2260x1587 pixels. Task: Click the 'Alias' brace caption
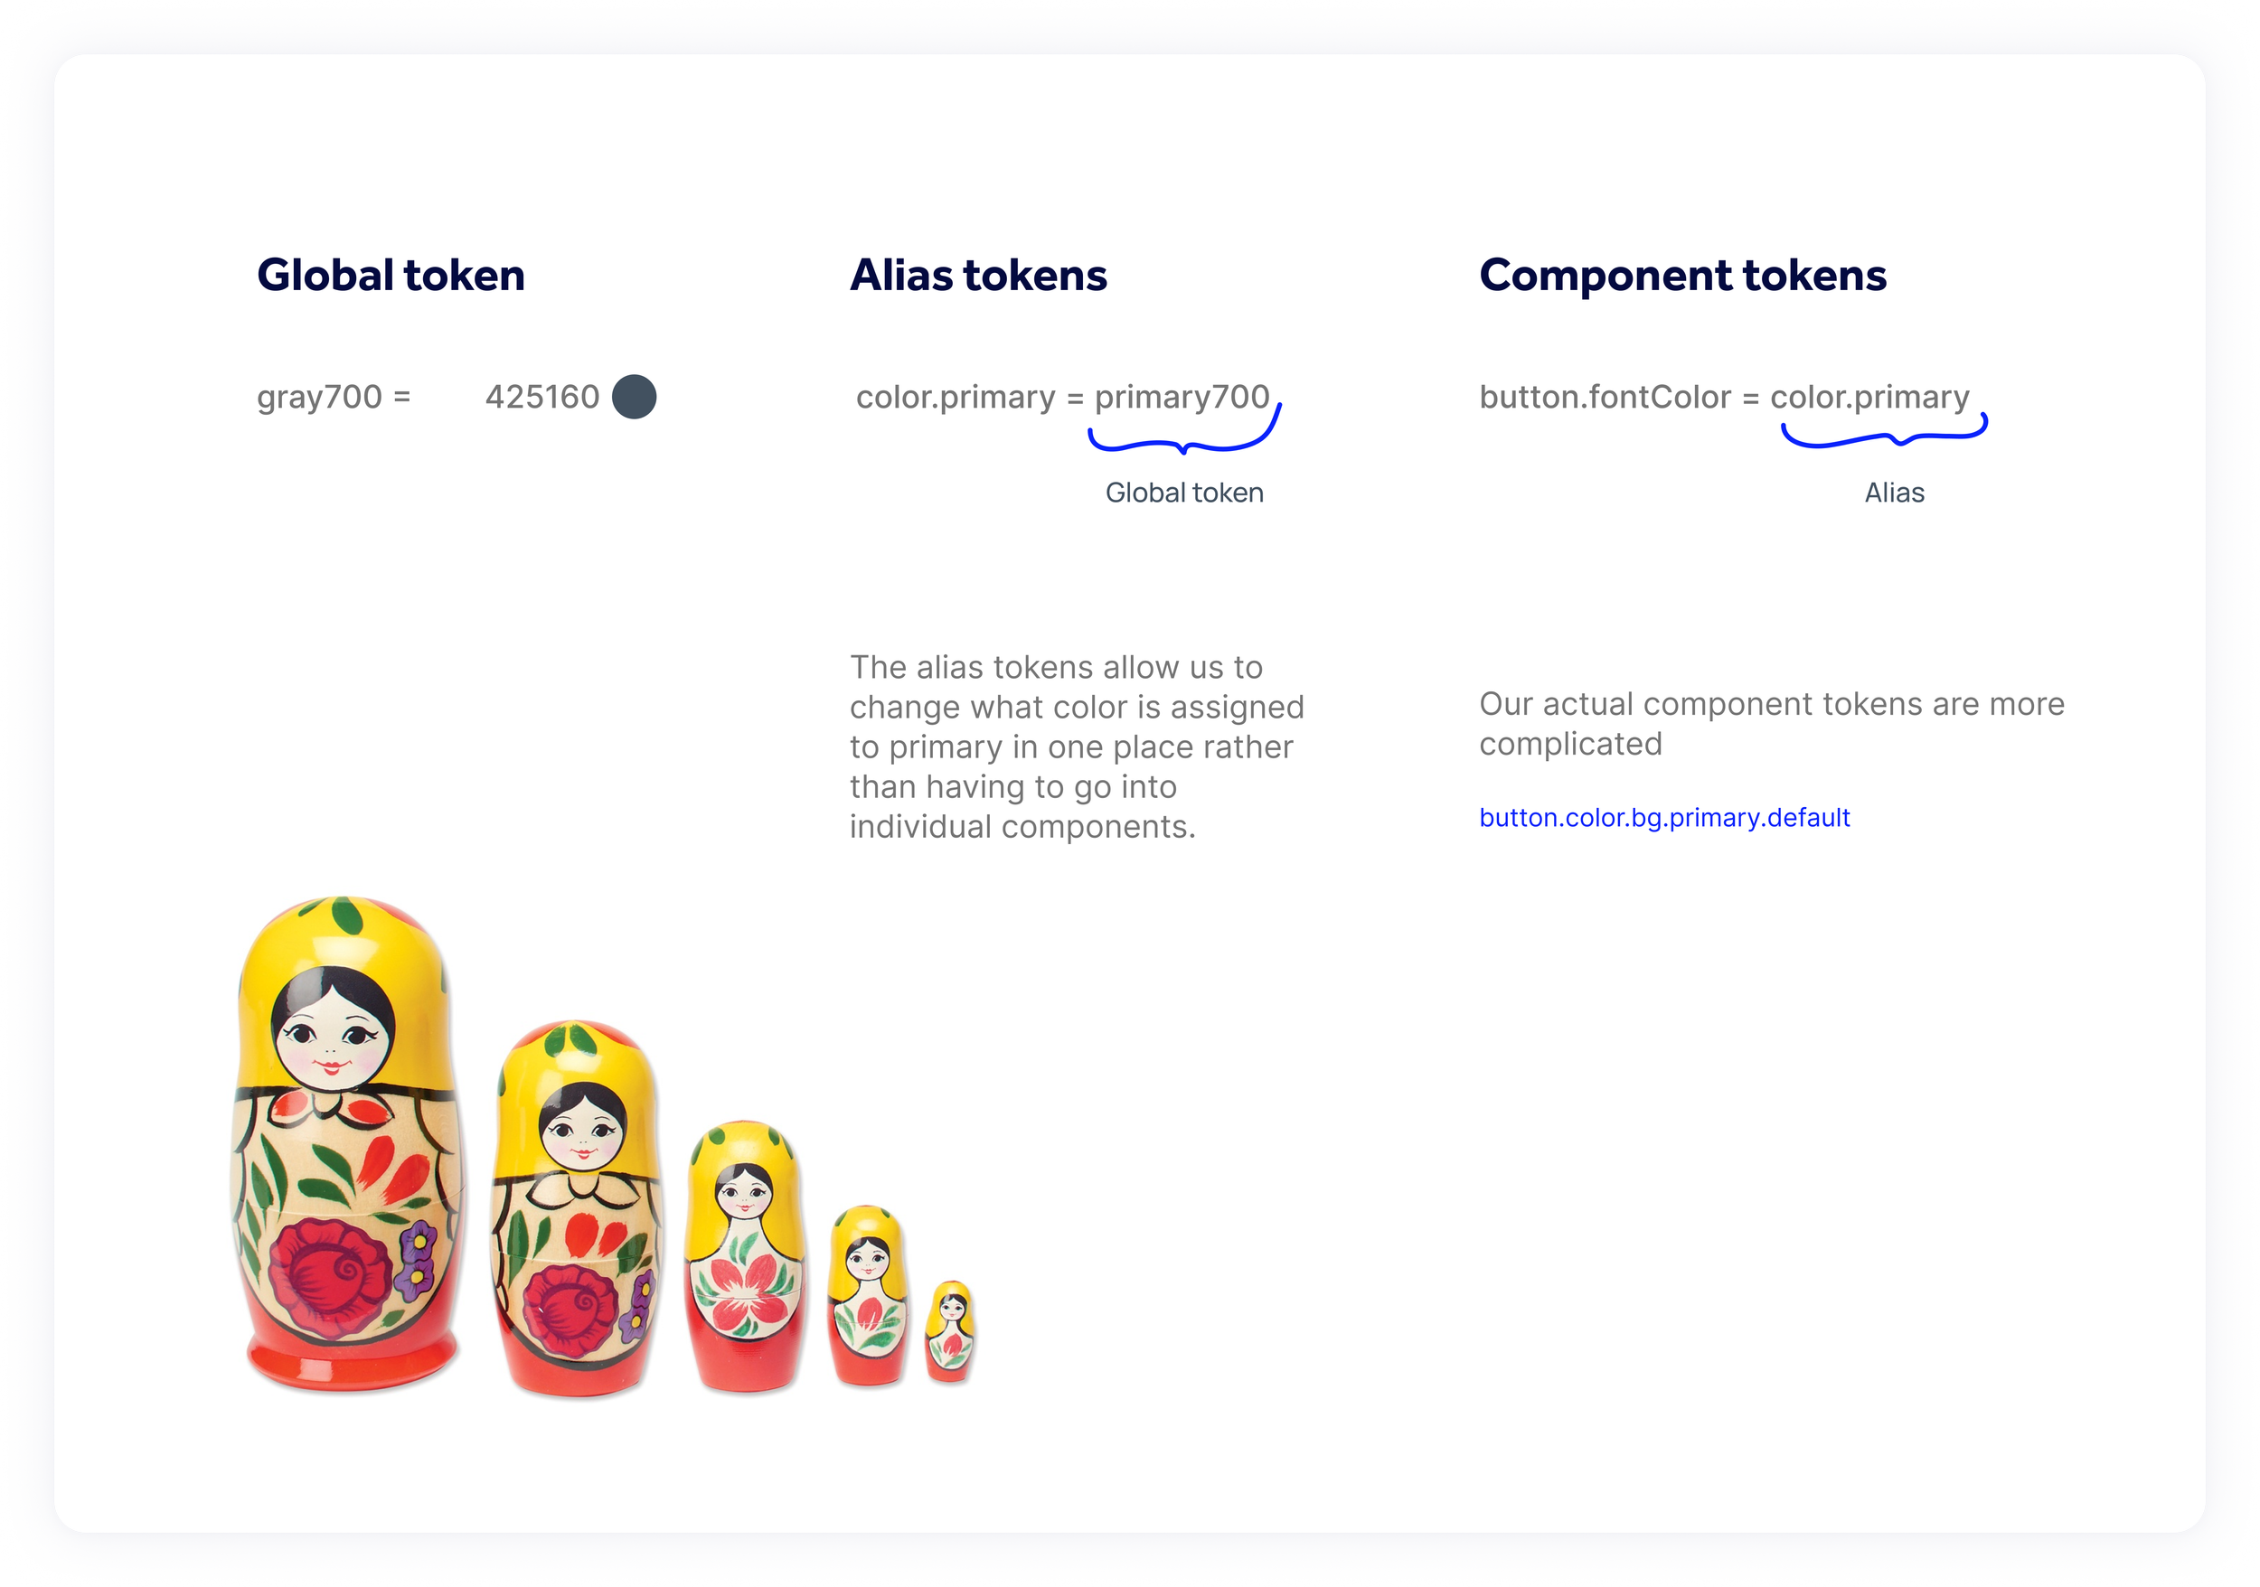tap(1894, 493)
